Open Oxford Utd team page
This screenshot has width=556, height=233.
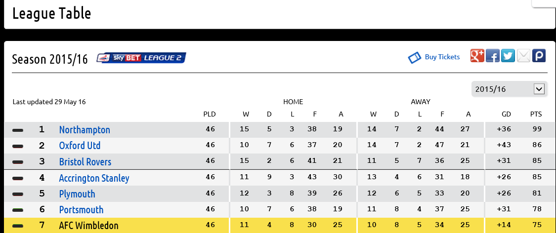pos(80,146)
